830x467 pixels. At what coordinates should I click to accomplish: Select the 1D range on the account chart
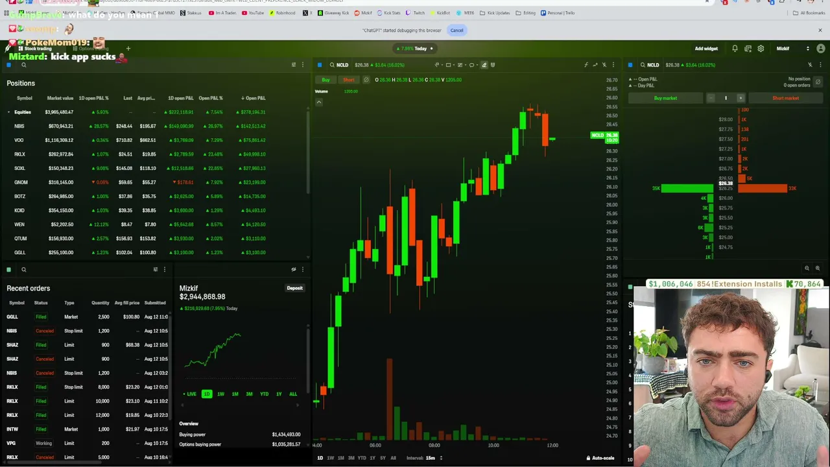[x=207, y=394]
